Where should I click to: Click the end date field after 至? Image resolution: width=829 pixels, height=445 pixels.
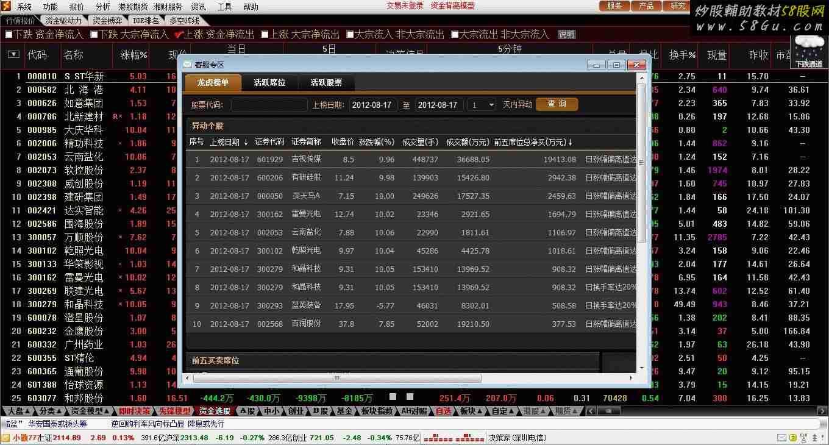coord(439,105)
